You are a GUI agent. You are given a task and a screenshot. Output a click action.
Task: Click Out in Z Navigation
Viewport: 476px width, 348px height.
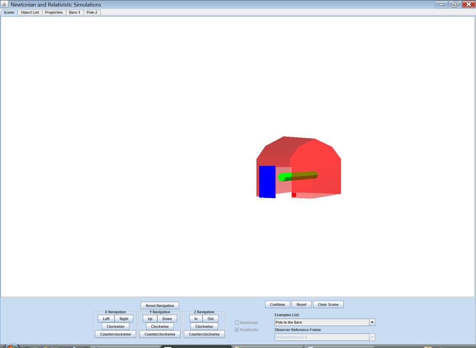(211, 319)
